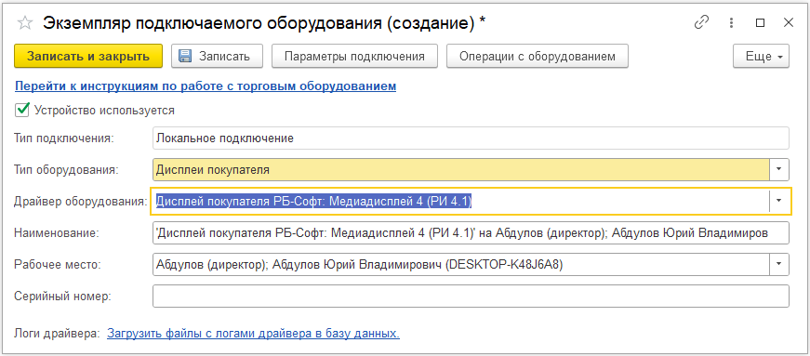Expand the Еще menu

tap(761, 57)
